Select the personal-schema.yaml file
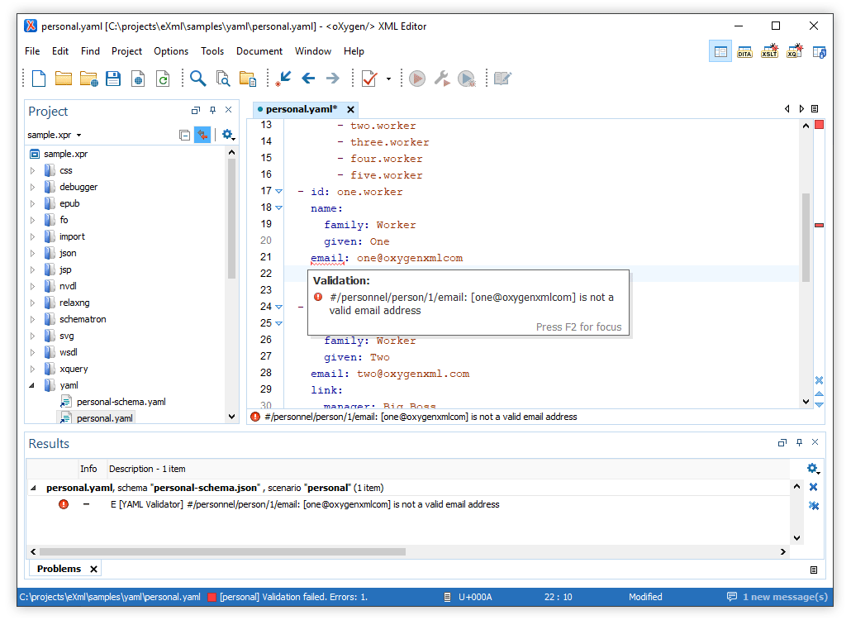 [121, 402]
